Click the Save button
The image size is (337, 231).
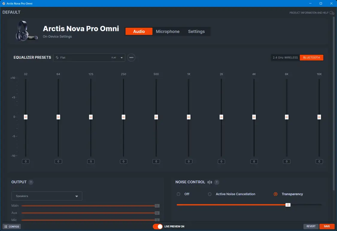tap(327, 226)
